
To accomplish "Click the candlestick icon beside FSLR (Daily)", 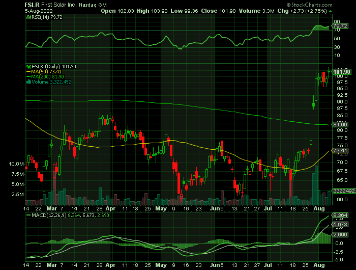I will click(29, 67).
